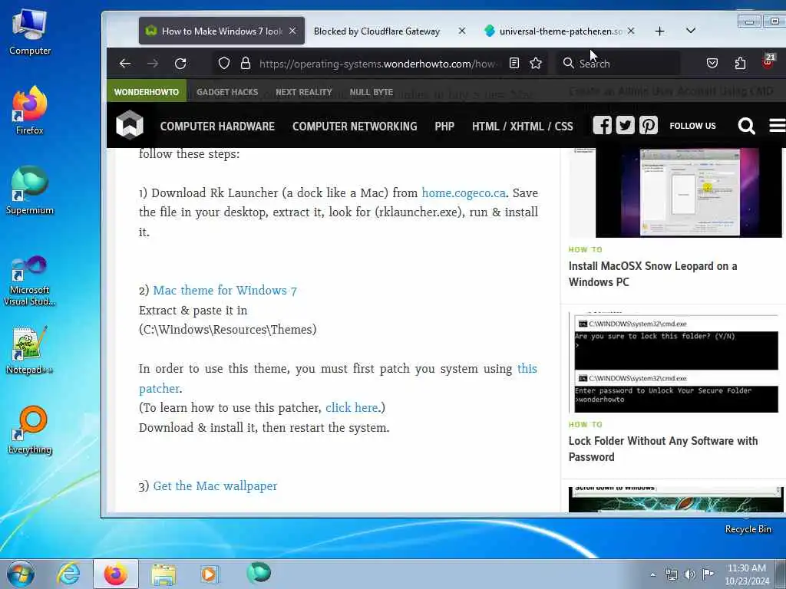The image size is (786, 589).
Task: Open the site hamburger menu
Action: (x=778, y=126)
